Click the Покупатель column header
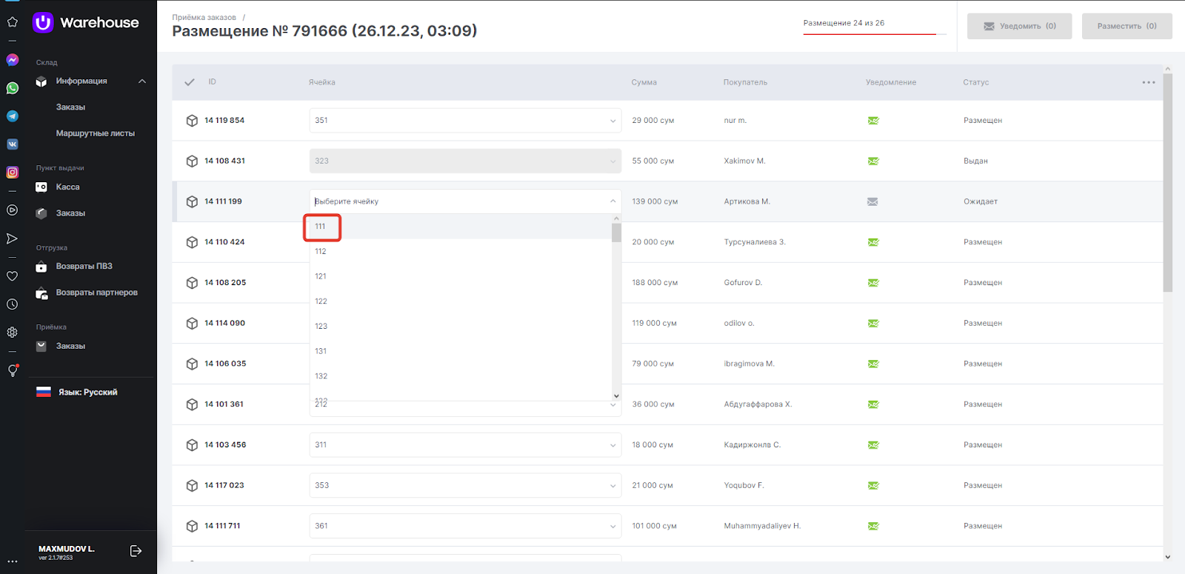The image size is (1185, 574). click(x=745, y=82)
